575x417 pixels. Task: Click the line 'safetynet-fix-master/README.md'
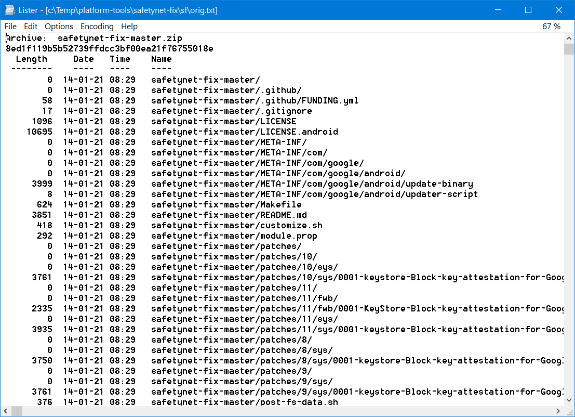pyautogui.click(x=229, y=215)
